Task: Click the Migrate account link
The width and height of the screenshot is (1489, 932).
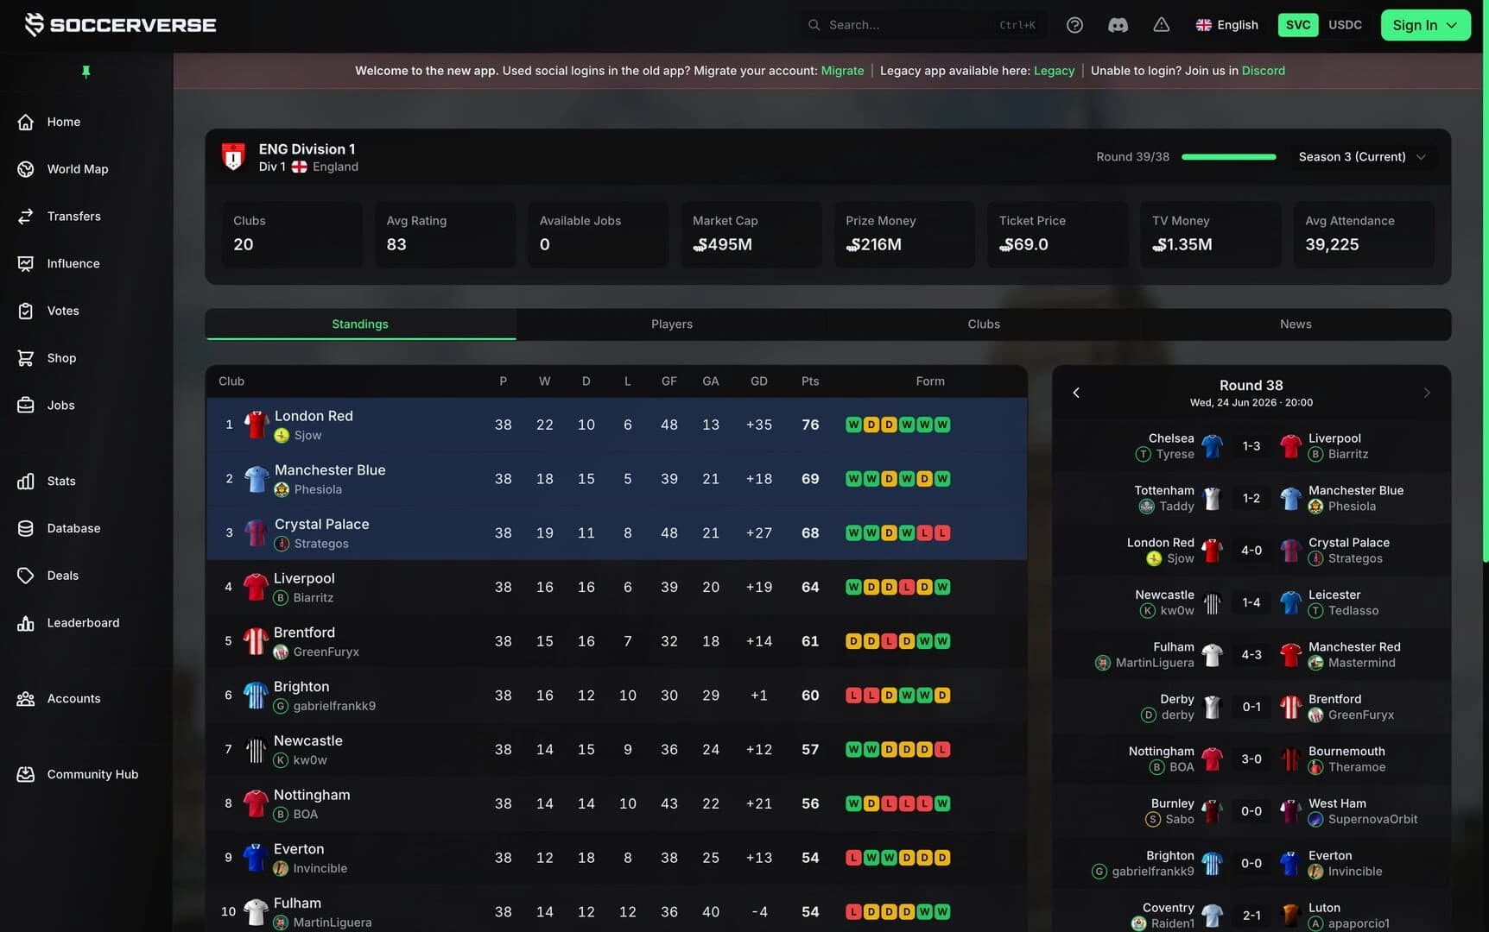Action: point(842,71)
